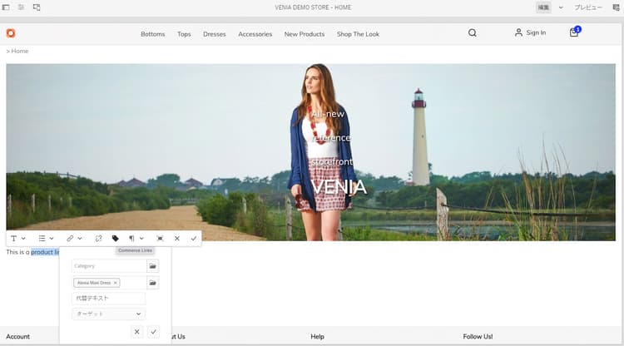Expand the hyperlink dropdown arrow
Image resolution: width=624 pixels, height=346 pixels.
[80, 238]
